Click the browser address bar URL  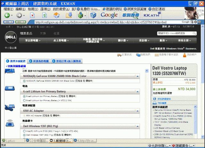click(101, 22)
